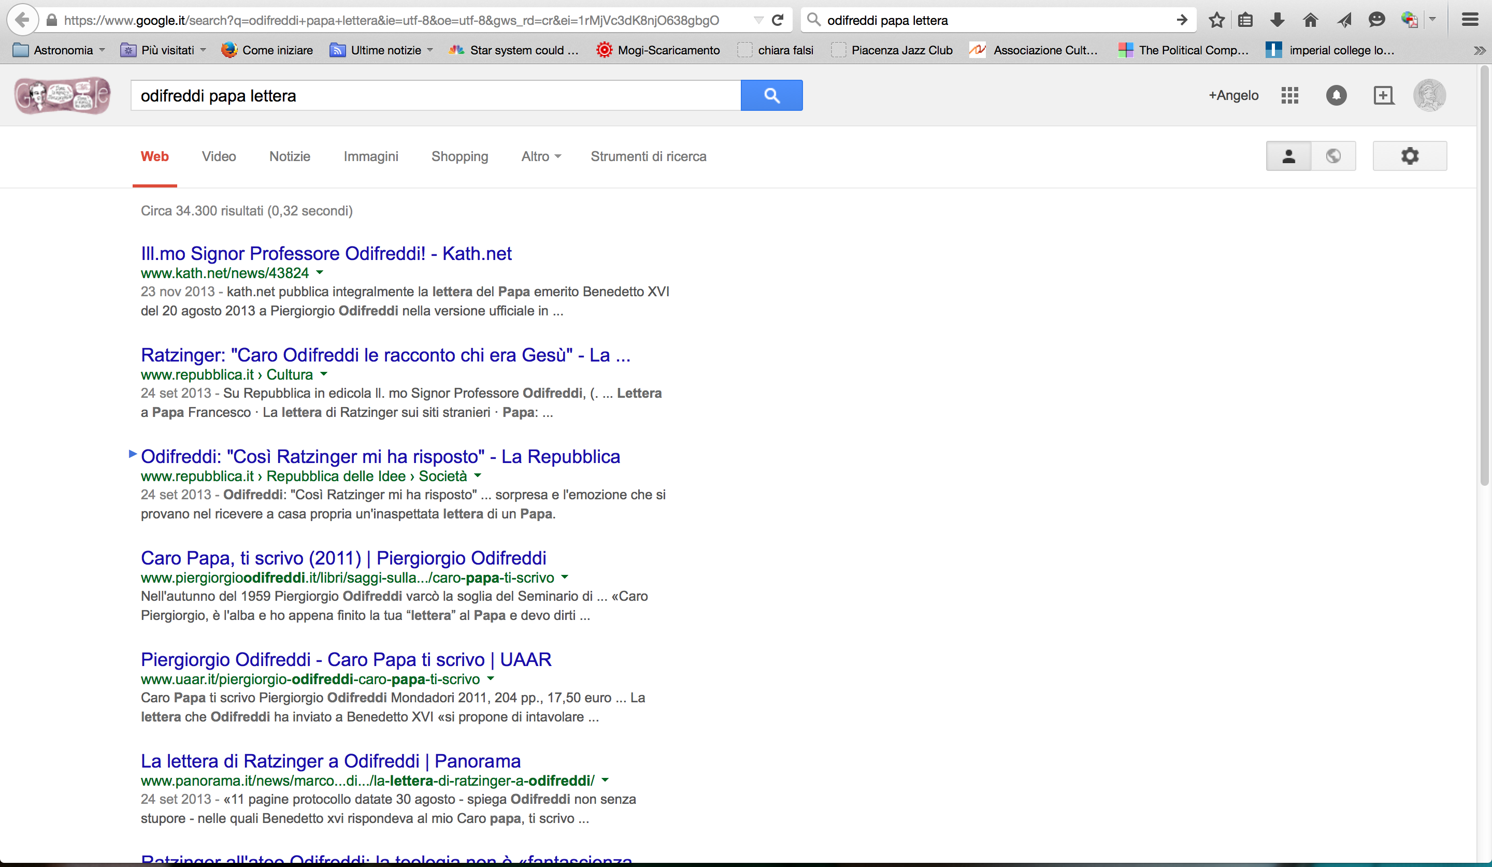Open the Firefox hamburger menu
This screenshot has height=867, width=1492.
point(1470,20)
